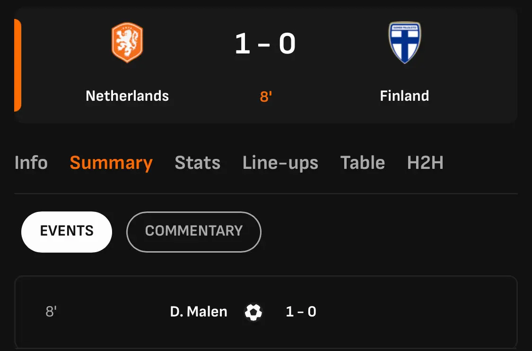Go to the H2H tab
This screenshot has width=532, height=351.
point(425,163)
